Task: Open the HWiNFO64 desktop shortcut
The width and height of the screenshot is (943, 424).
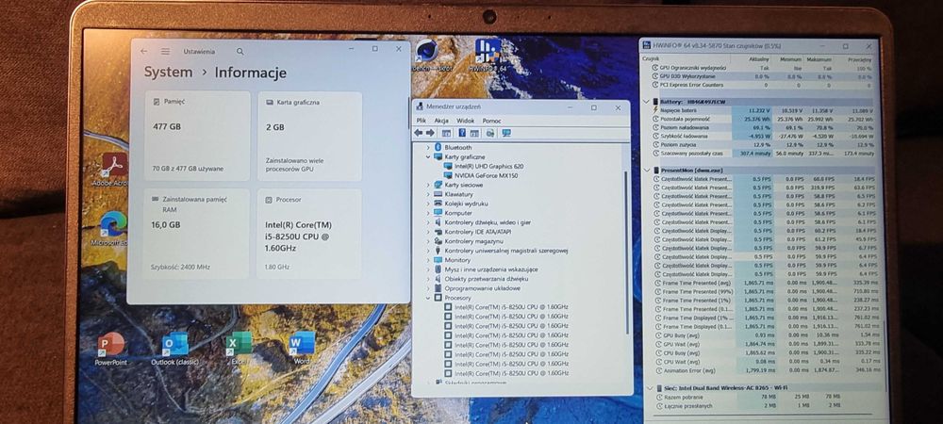Action: (488, 56)
